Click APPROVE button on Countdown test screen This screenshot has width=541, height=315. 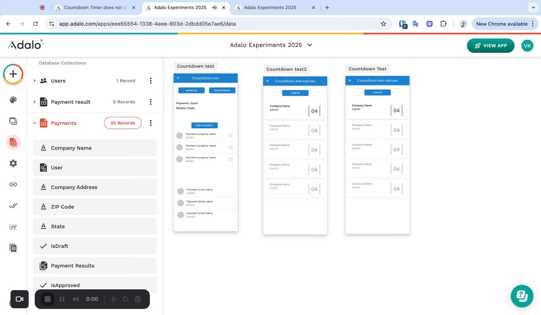tap(191, 90)
